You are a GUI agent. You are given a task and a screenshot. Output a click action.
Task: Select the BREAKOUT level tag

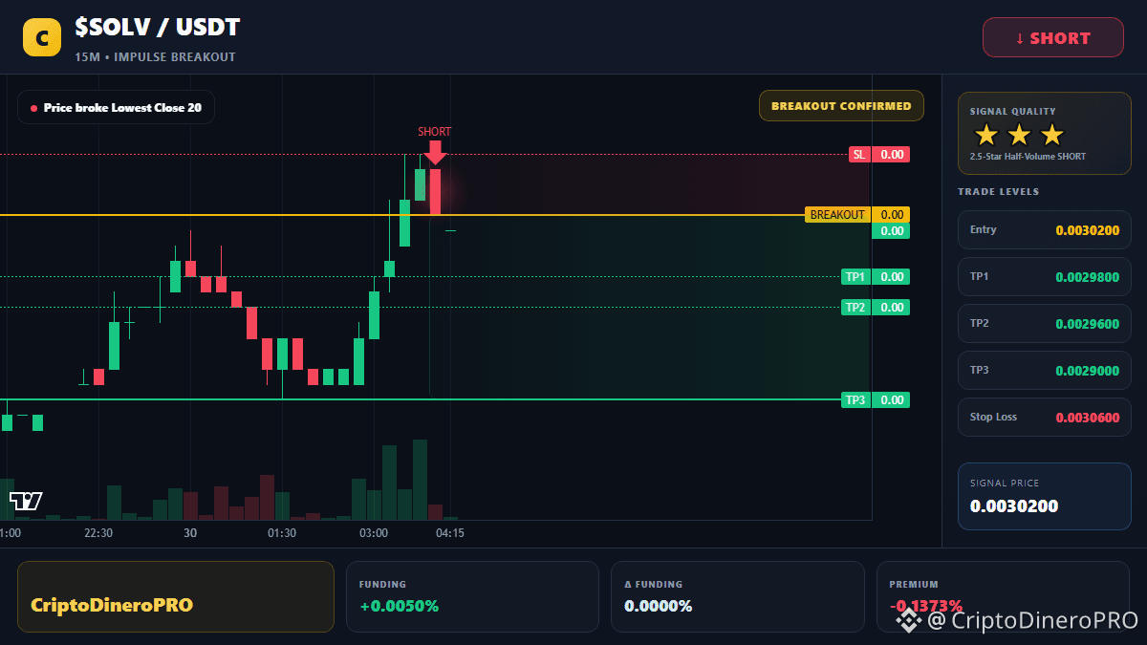(x=837, y=215)
